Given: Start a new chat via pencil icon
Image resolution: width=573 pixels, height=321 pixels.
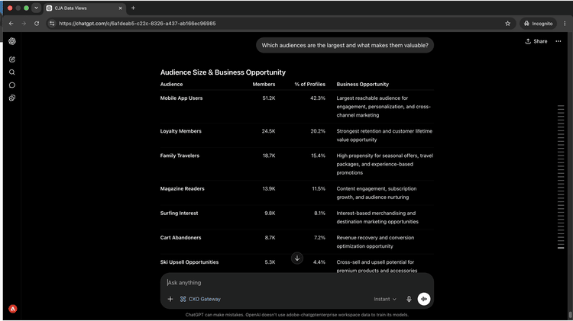Looking at the screenshot, I should coord(12,59).
